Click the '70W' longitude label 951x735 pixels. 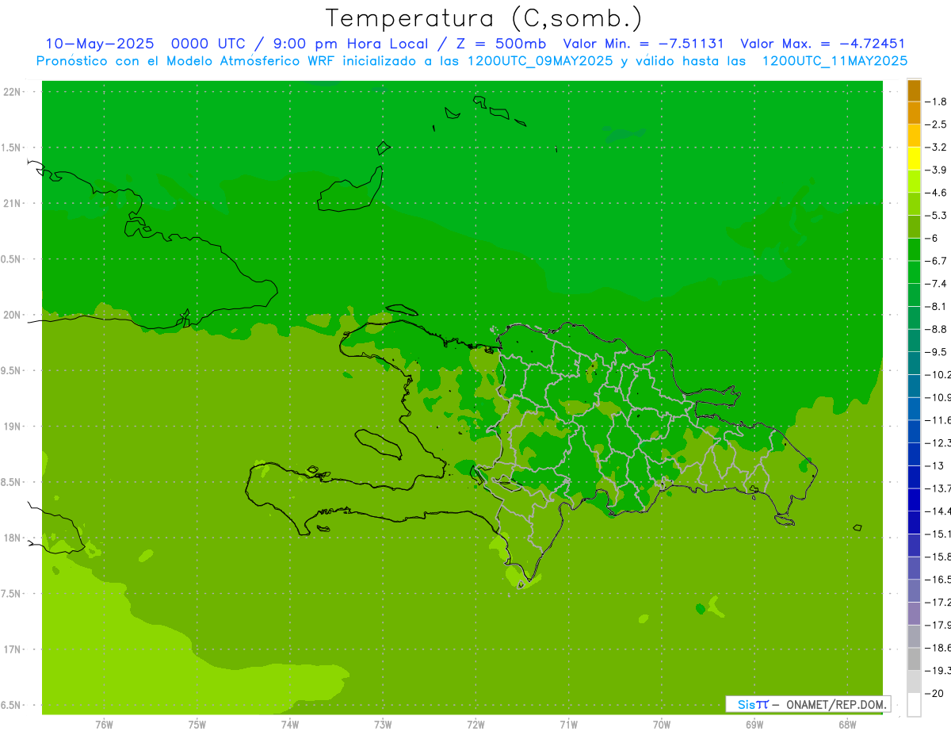coord(662,725)
